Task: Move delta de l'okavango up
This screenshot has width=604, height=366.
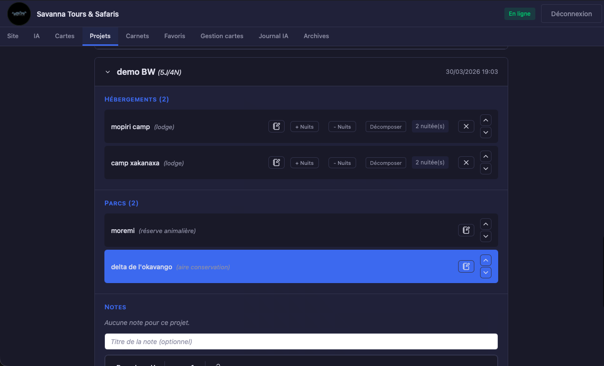Action: [485, 260]
